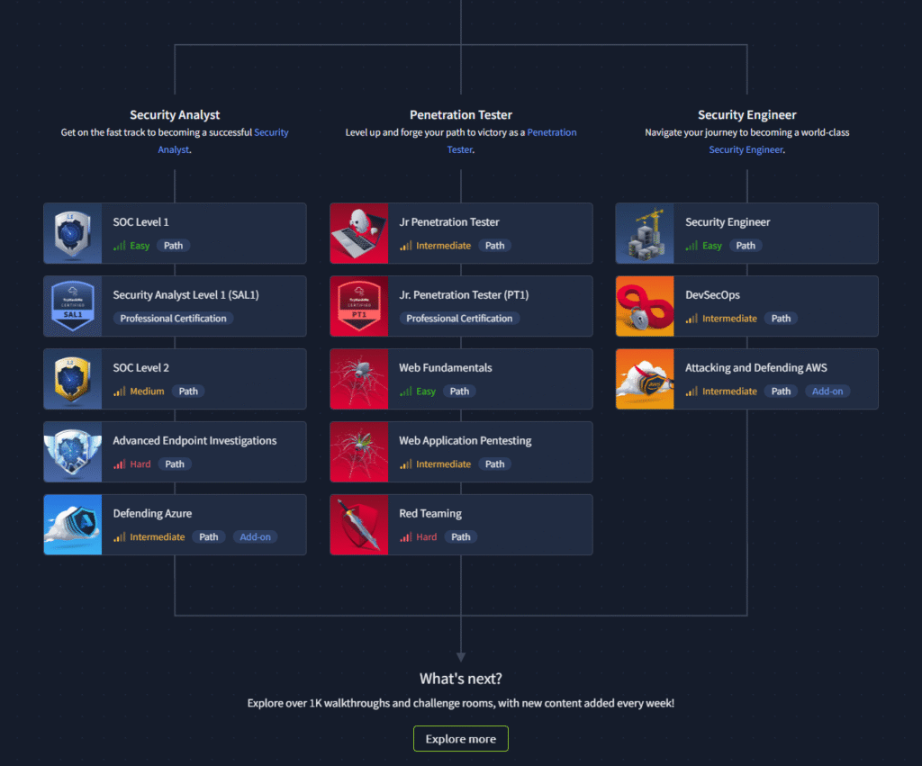
Task: Select the Red Teaming sword shield icon
Action: [359, 525]
